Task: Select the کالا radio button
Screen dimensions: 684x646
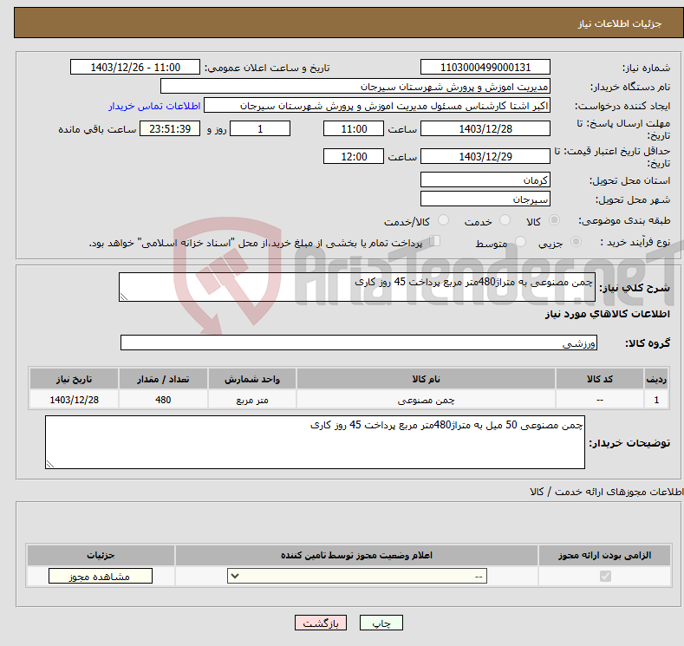Action: (x=555, y=221)
